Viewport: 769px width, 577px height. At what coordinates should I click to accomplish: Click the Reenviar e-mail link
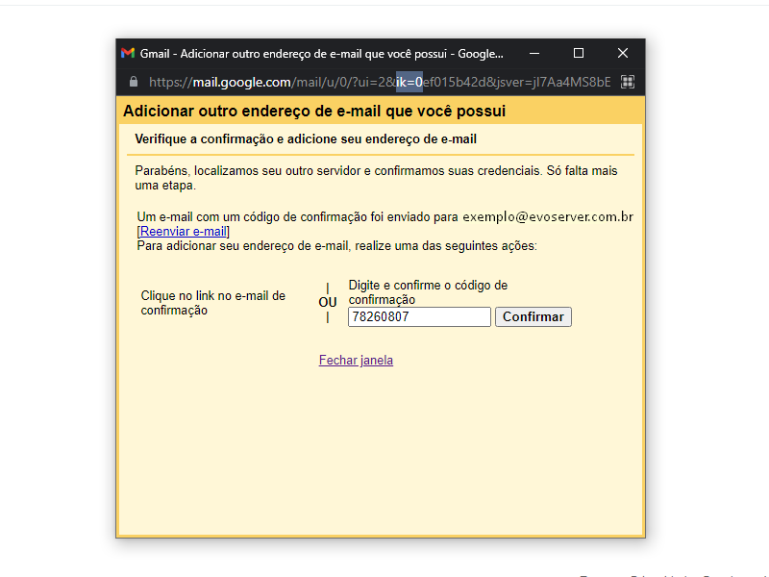pos(184,232)
